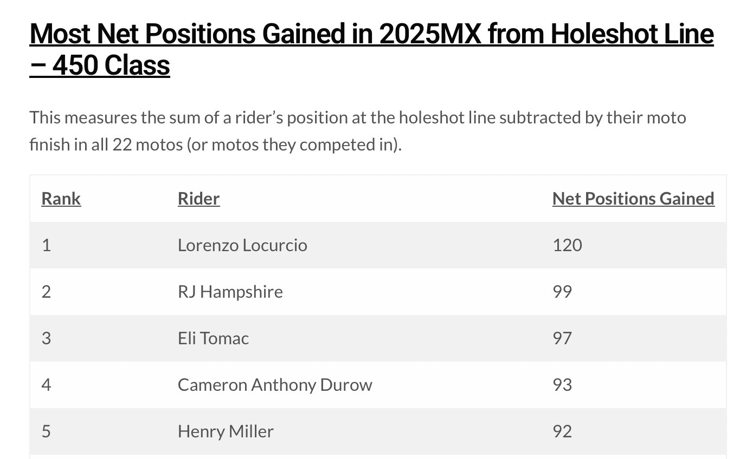Click the Net Positions Gained column header
Image resolution: width=746 pixels, height=459 pixels.
click(633, 199)
